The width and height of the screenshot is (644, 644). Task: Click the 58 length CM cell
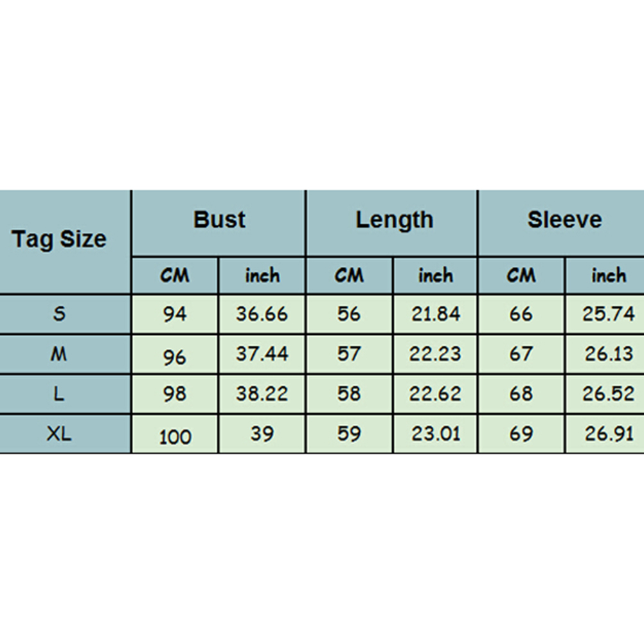coord(349,394)
